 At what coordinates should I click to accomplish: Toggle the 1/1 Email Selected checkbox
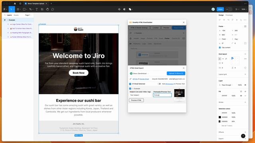[130, 84]
